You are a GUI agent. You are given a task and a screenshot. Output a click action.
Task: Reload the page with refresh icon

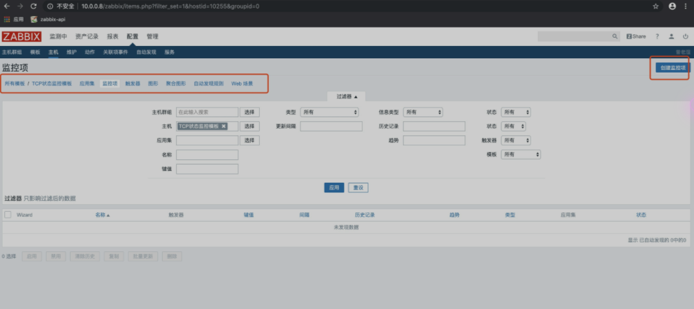pos(34,6)
